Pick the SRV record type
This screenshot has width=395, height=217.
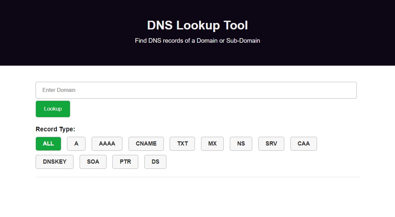[271, 144]
